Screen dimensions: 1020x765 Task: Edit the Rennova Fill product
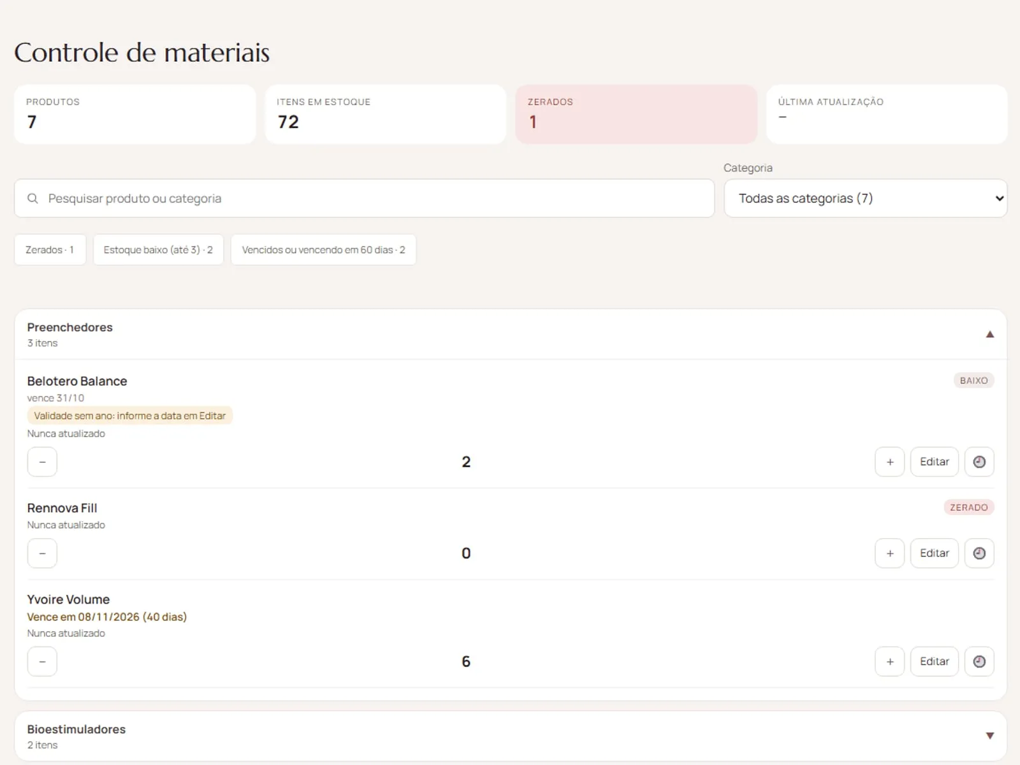coord(935,553)
